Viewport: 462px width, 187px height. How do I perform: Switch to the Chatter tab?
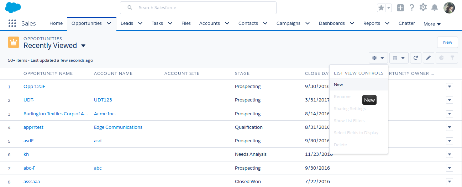coord(406,23)
